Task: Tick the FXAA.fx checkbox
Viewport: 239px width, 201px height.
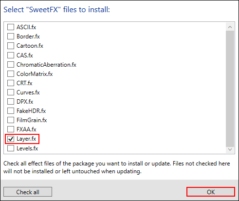Action: (11, 129)
